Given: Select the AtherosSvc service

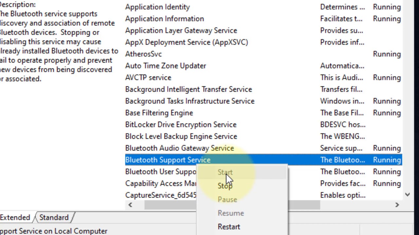Looking at the screenshot, I should pyautogui.click(x=264, y=54).
